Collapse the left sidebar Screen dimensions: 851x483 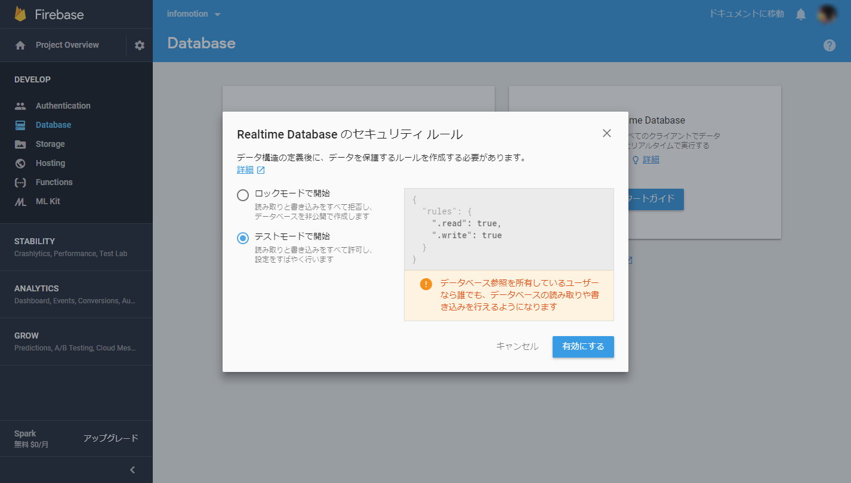pos(132,470)
